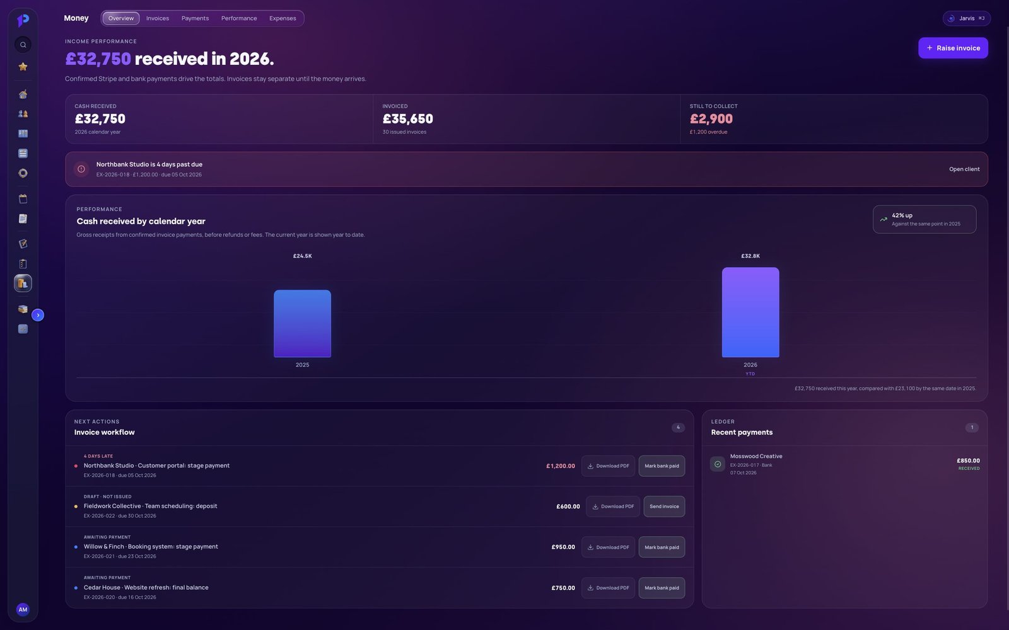Open the board columns icon in sidebar
Screen dimensions: 1009x630
(23, 134)
